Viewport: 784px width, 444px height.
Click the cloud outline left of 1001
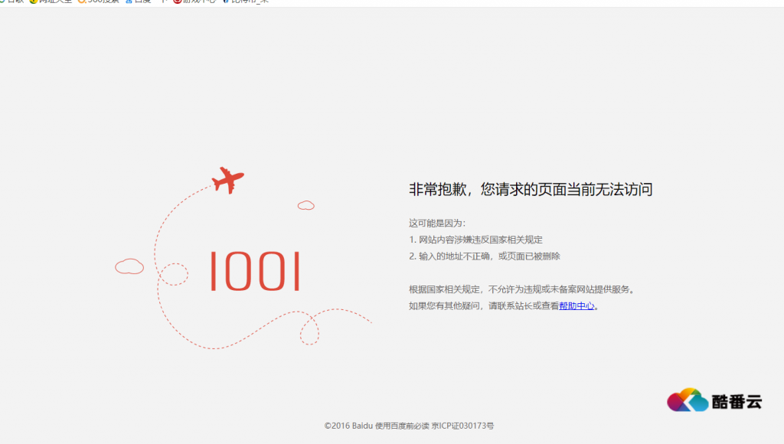click(x=129, y=266)
